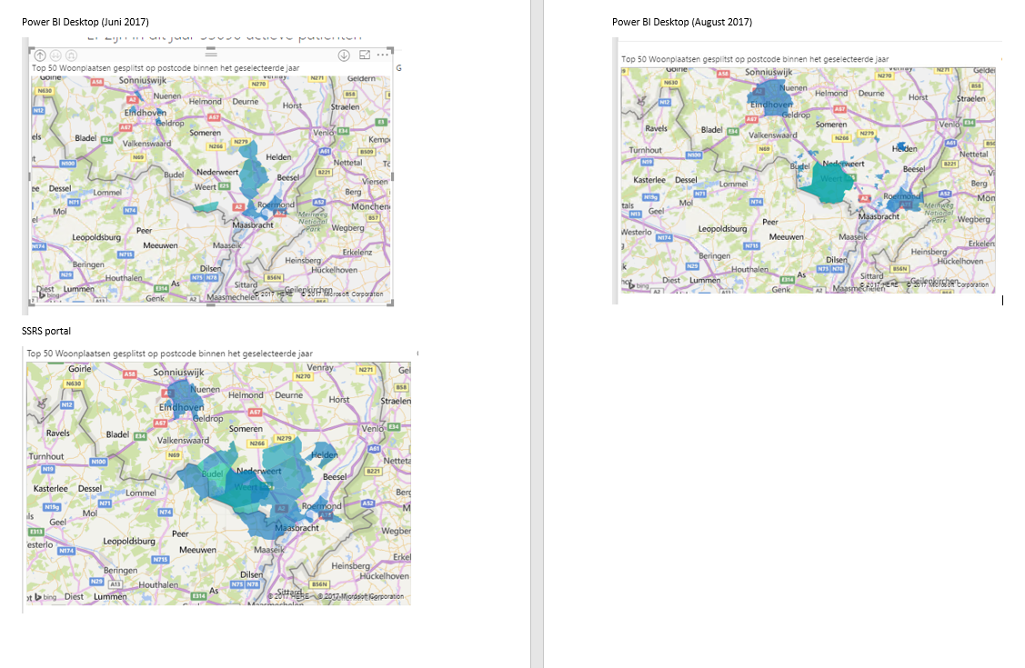Click the June map's top center resize handle
This screenshot has width=1025, height=668.
coord(210,47)
